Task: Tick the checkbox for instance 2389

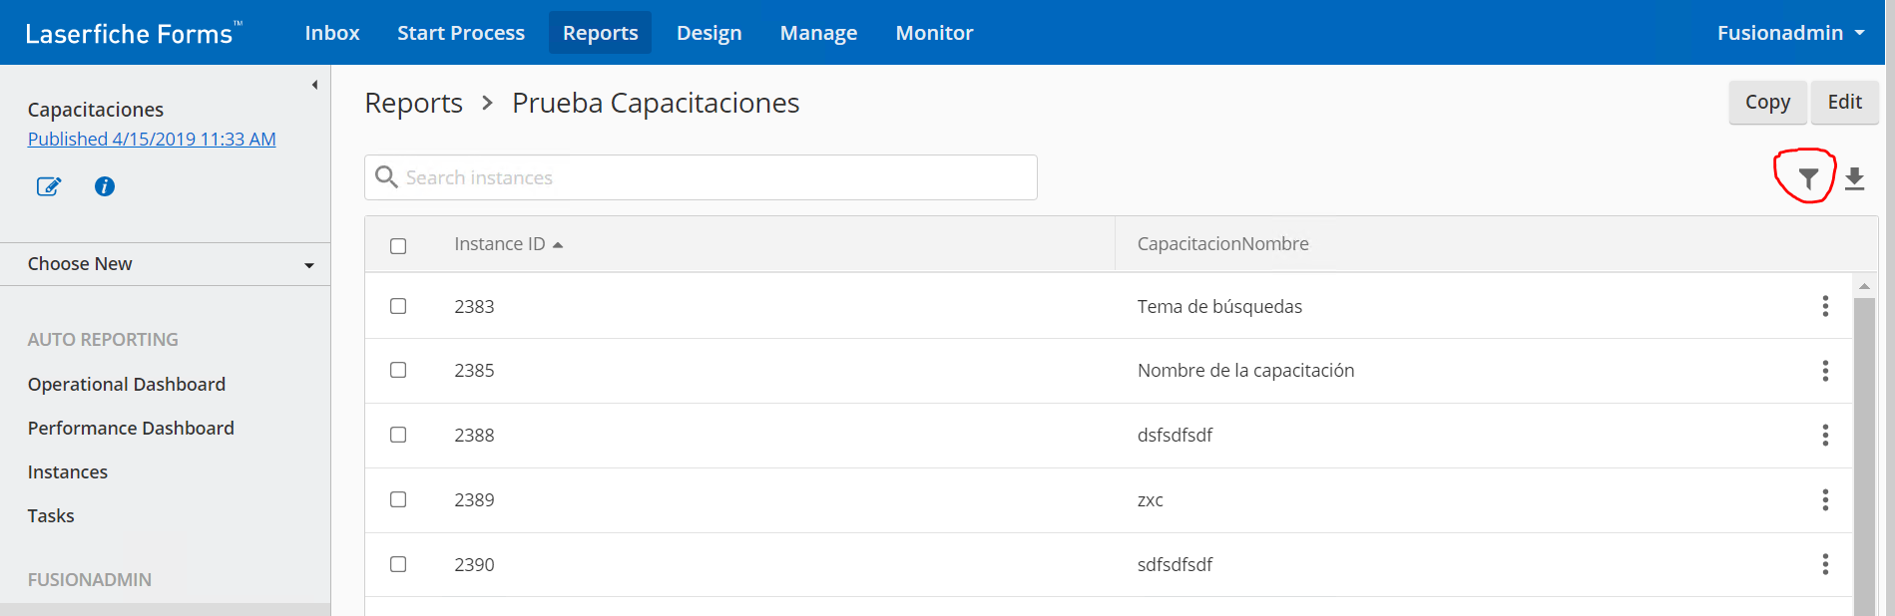Action: [398, 499]
